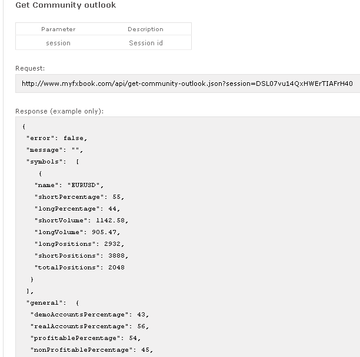Click the shortVolume 1142.58 line
The height and width of the screenshot is (357, 360).
tap(82, 221)
